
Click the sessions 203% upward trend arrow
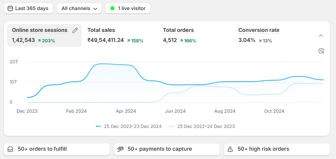pyautogui.click(x=39, y=41)
